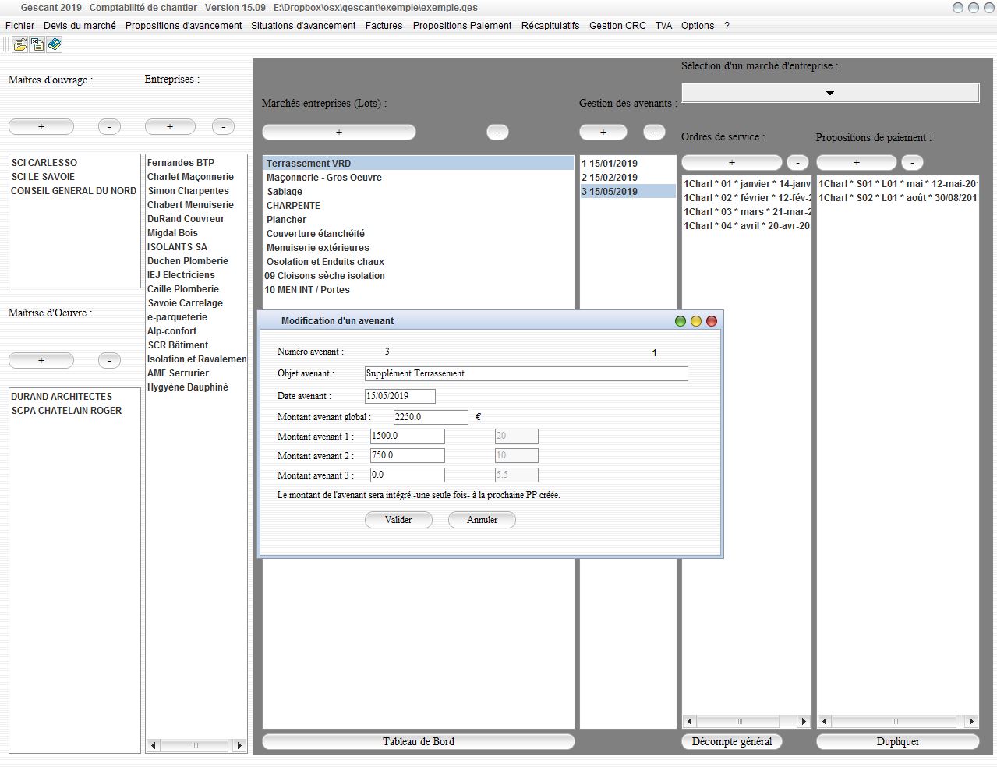Remove the selected Marché entreprise lot
997x767 pixels.
[497, 132]
